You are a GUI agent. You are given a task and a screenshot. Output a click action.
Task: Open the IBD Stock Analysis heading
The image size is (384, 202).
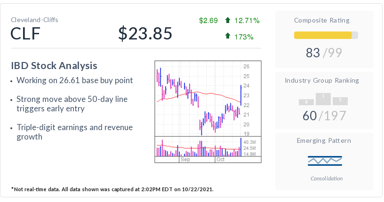click(54, 65)
